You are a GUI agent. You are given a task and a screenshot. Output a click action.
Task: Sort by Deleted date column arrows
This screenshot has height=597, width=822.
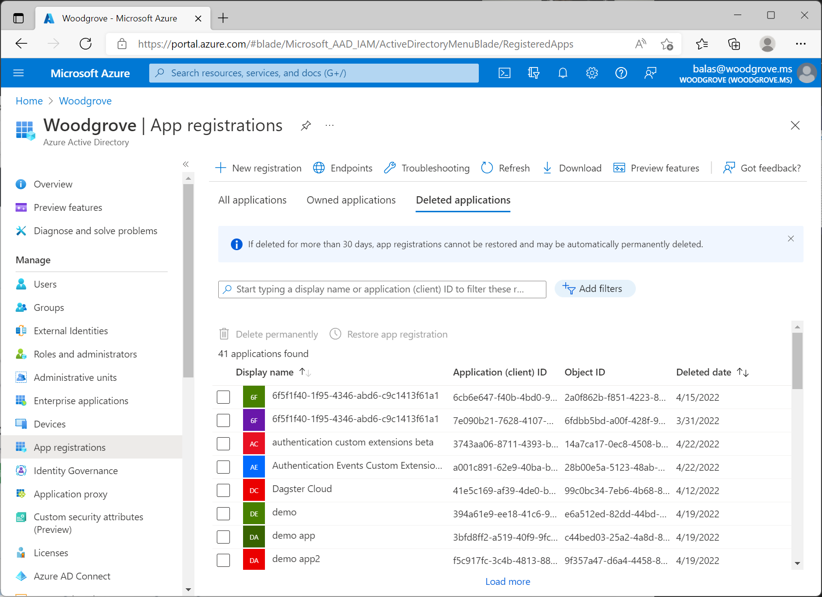click(x=743, y=372)
